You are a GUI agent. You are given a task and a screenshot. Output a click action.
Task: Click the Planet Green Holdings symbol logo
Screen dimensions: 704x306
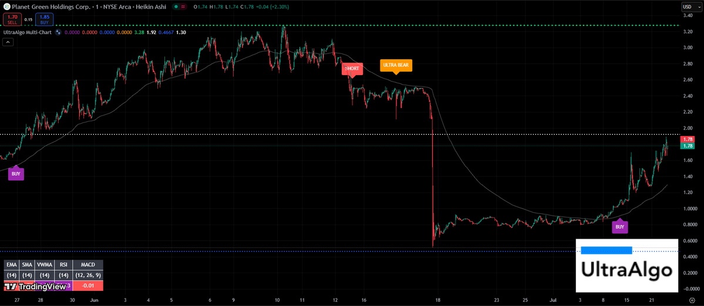pos(7,6)
